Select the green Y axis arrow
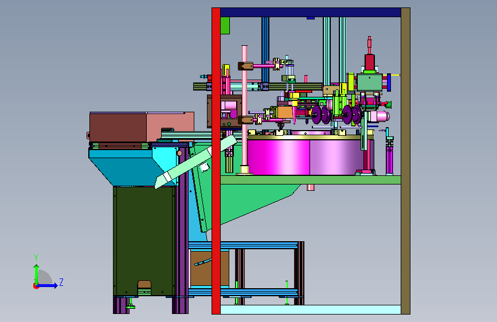This screenshot has height=322, width=497. [37, 274]
